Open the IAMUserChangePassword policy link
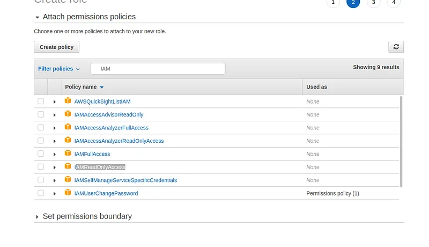This screenshot has height=247, width=429. click(106, 194)
